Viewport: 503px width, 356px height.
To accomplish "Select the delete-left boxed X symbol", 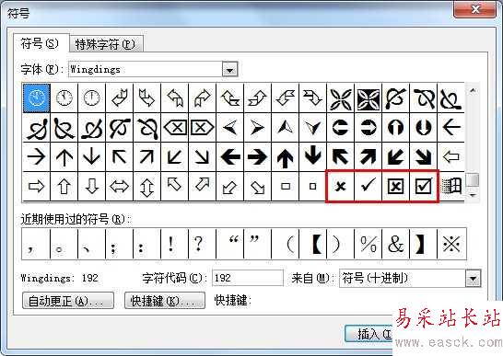I will (174, 127).
